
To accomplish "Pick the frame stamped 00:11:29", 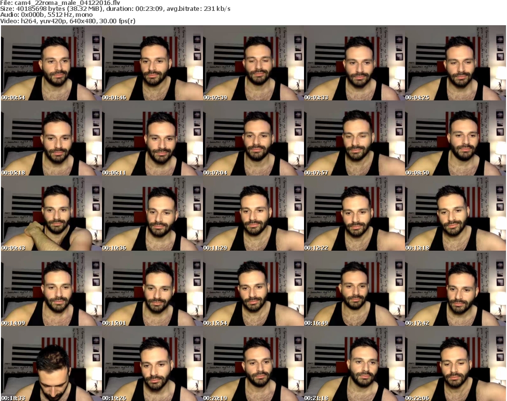I will point(253,214).
